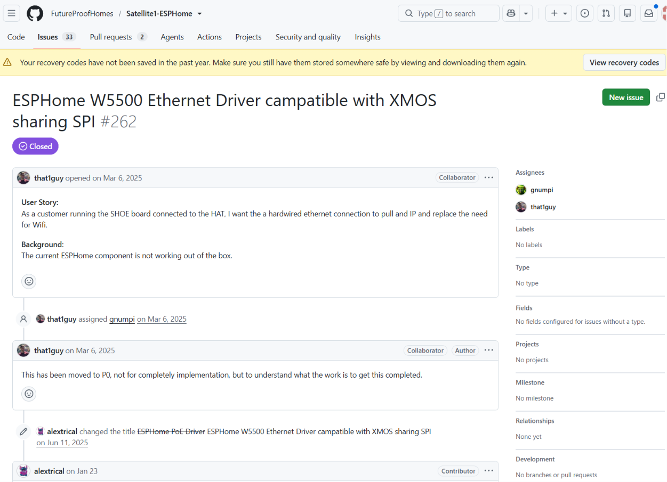This screenshot has height=482, width=667.
Task: Click the purple Closed status badge
Action: [x=35, y=146]
